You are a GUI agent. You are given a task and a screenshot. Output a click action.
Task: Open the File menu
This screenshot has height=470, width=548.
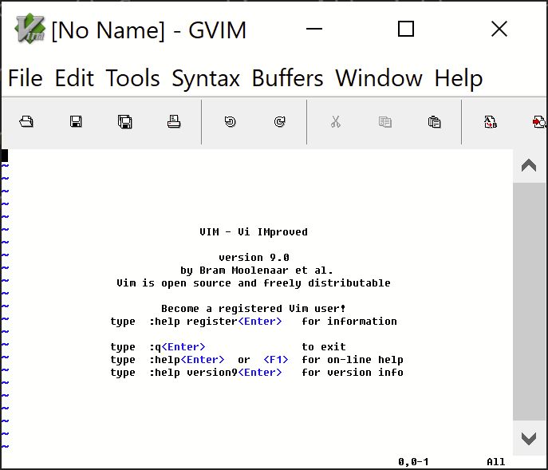click(26, 78)
